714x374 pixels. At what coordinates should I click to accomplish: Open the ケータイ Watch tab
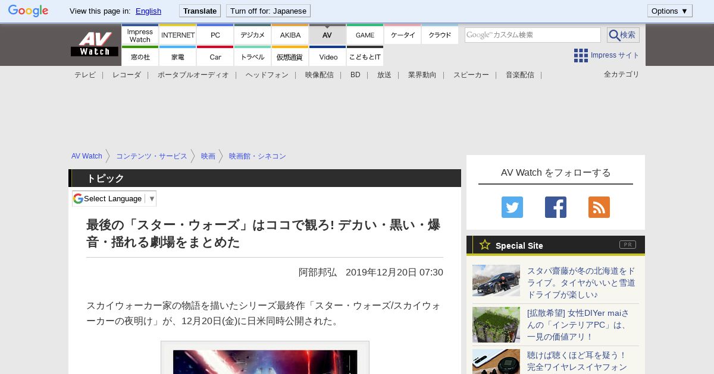click(402, 35)
